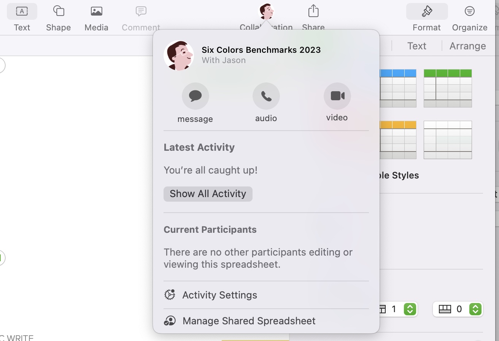This screenshot has height=341, width=499.
Task: Click the 'You're all caught up!' text
Action: [210, 170]
